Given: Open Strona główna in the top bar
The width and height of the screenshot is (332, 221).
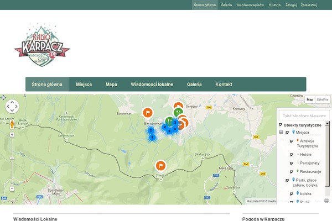Looking at the screenshot, I should [205, 5].
